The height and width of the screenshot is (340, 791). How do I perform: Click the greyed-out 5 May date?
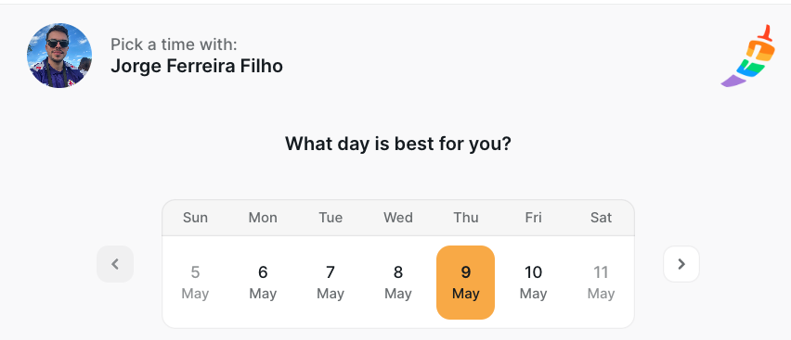point(195,283)
